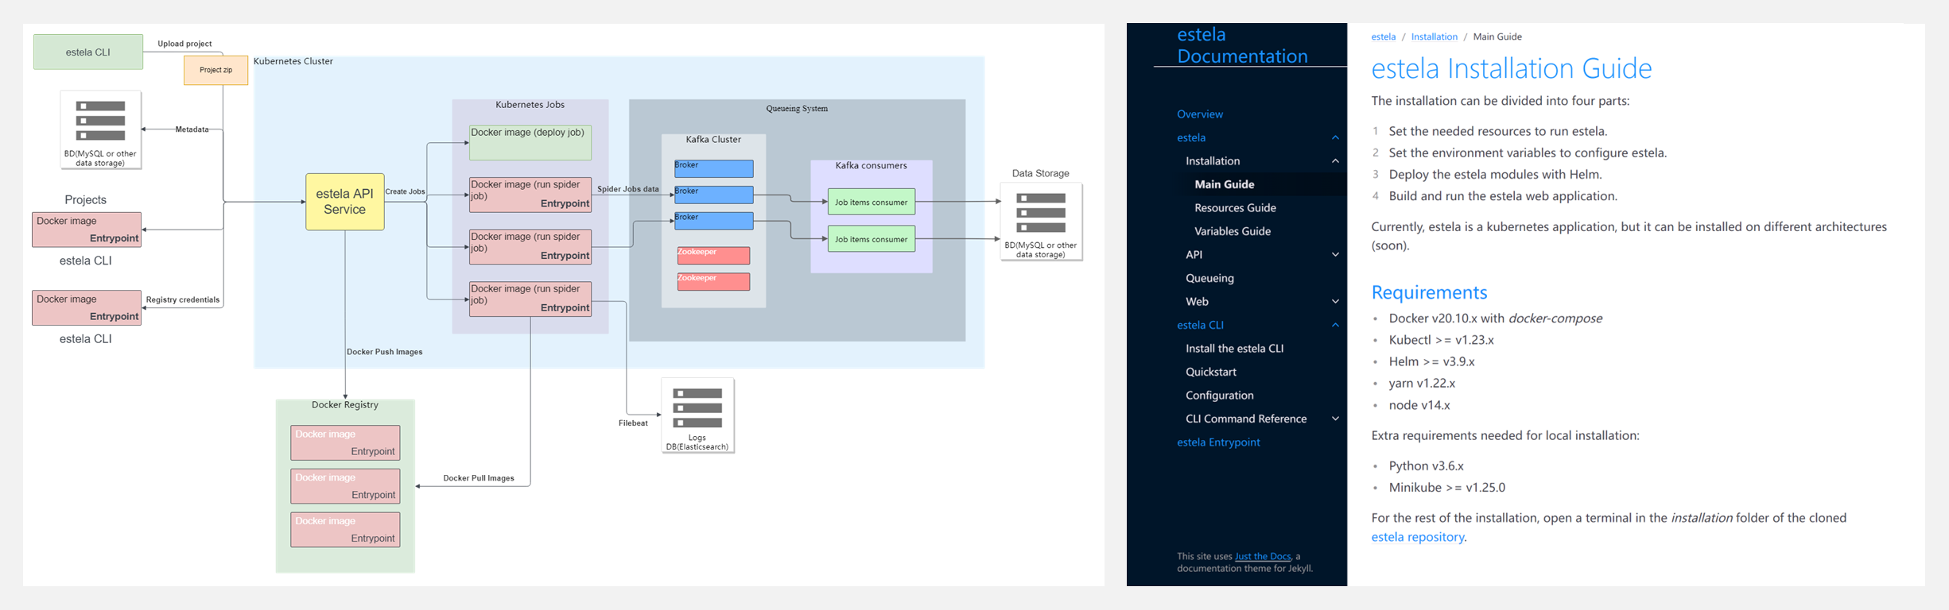
Task: Click the 'Python v3.6.x' requirement
Action: [1426, 466]
